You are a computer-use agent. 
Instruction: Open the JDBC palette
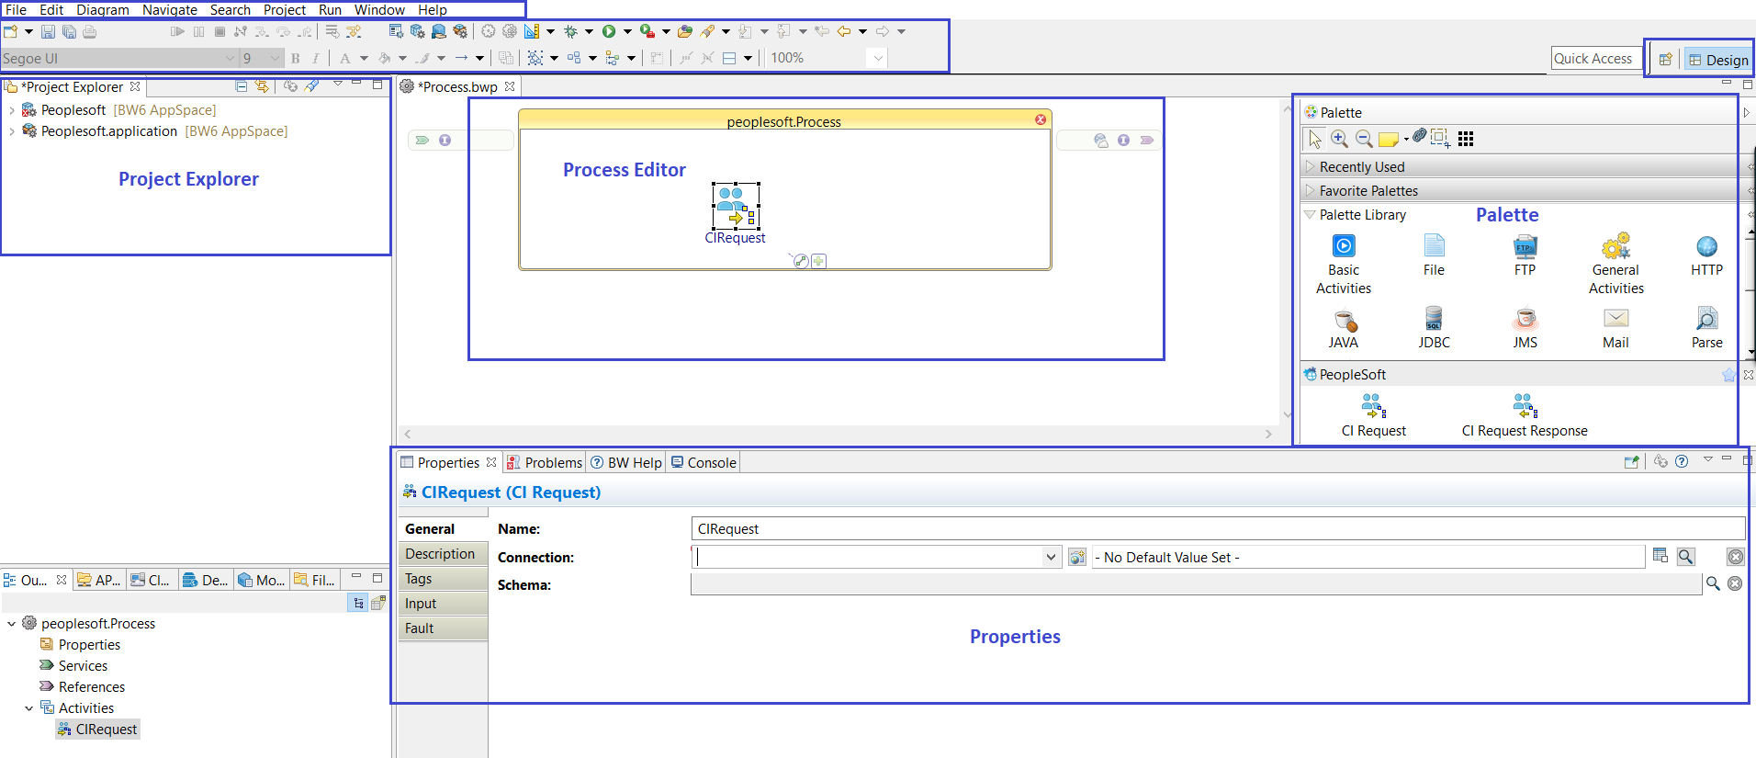click(x=1434, y=329)
